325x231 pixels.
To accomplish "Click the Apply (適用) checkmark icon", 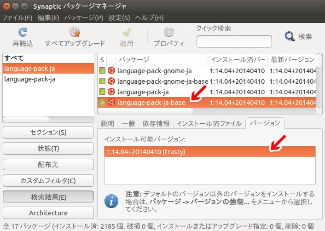I will pos(127,32).
